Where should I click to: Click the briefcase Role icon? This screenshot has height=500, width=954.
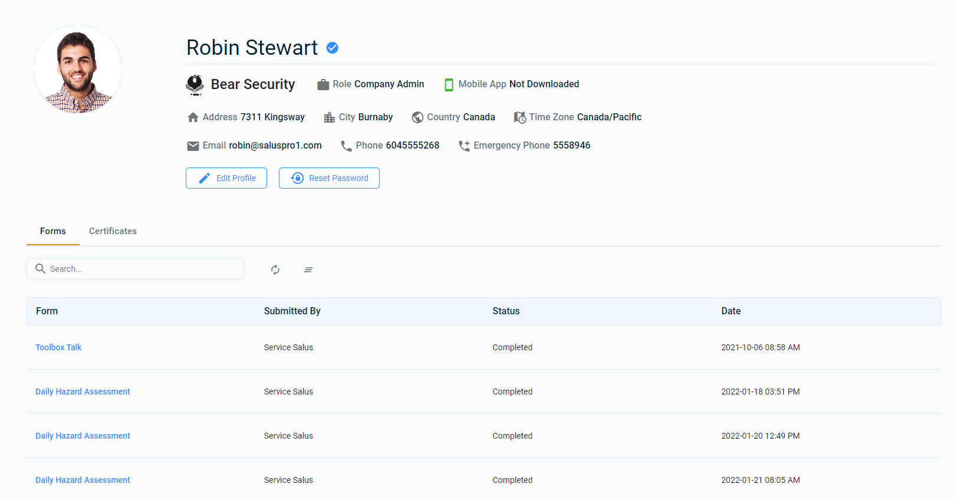[x=323, y=85]
